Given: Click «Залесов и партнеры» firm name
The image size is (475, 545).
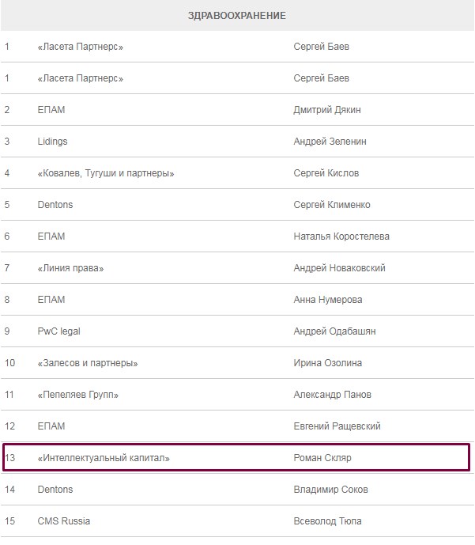Looking at the screenshot, I should 88,363.
